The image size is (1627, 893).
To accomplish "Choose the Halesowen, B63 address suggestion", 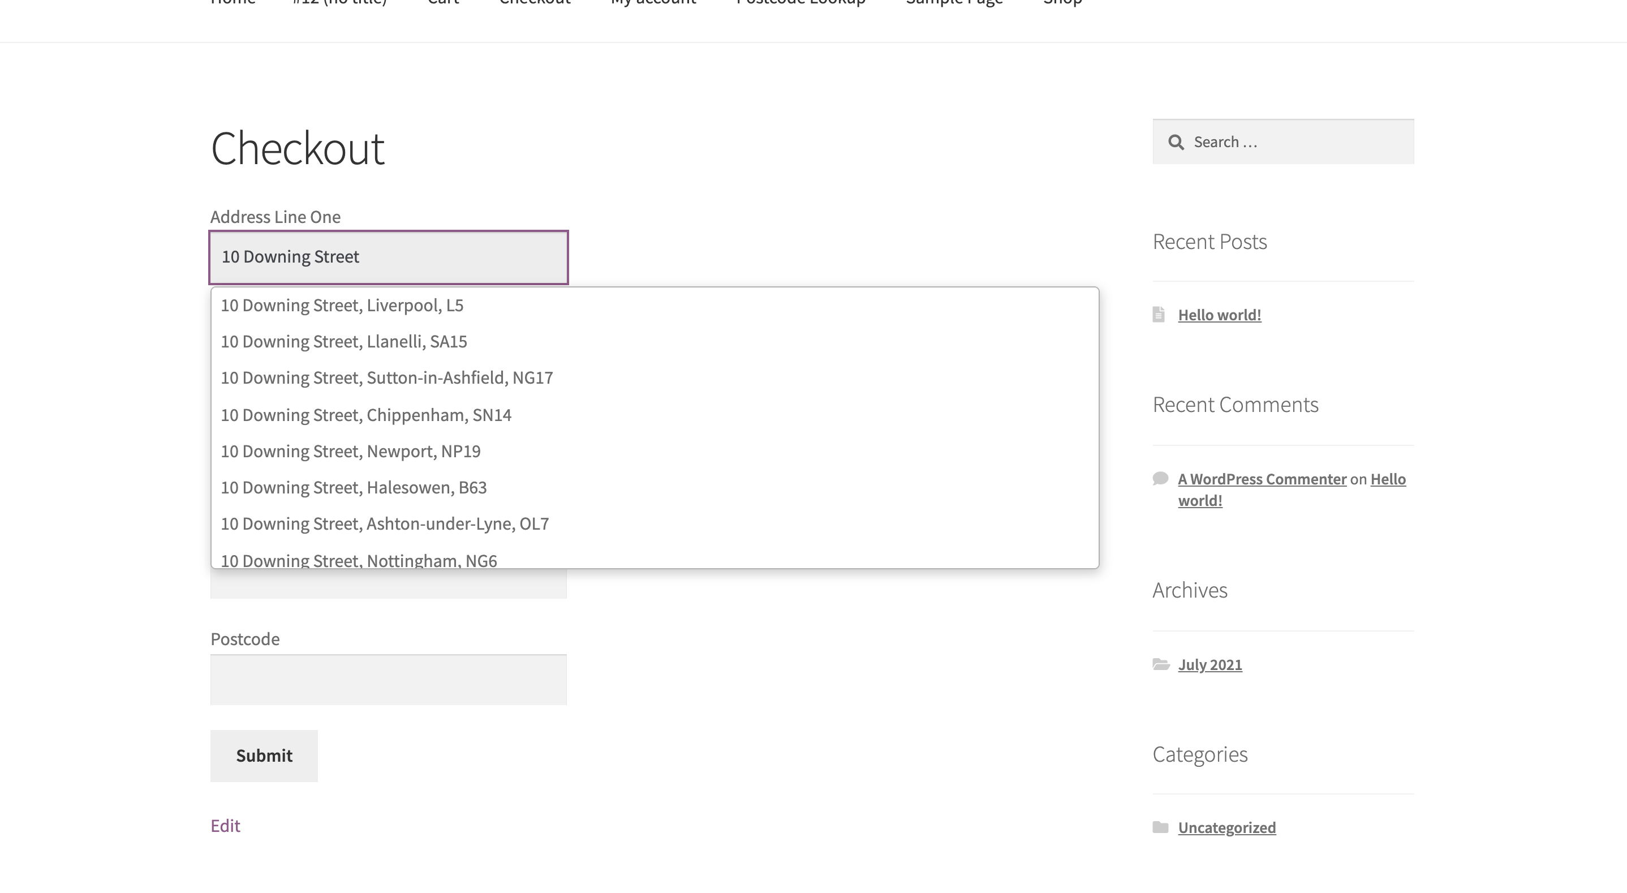I will [x=354, y=487].
